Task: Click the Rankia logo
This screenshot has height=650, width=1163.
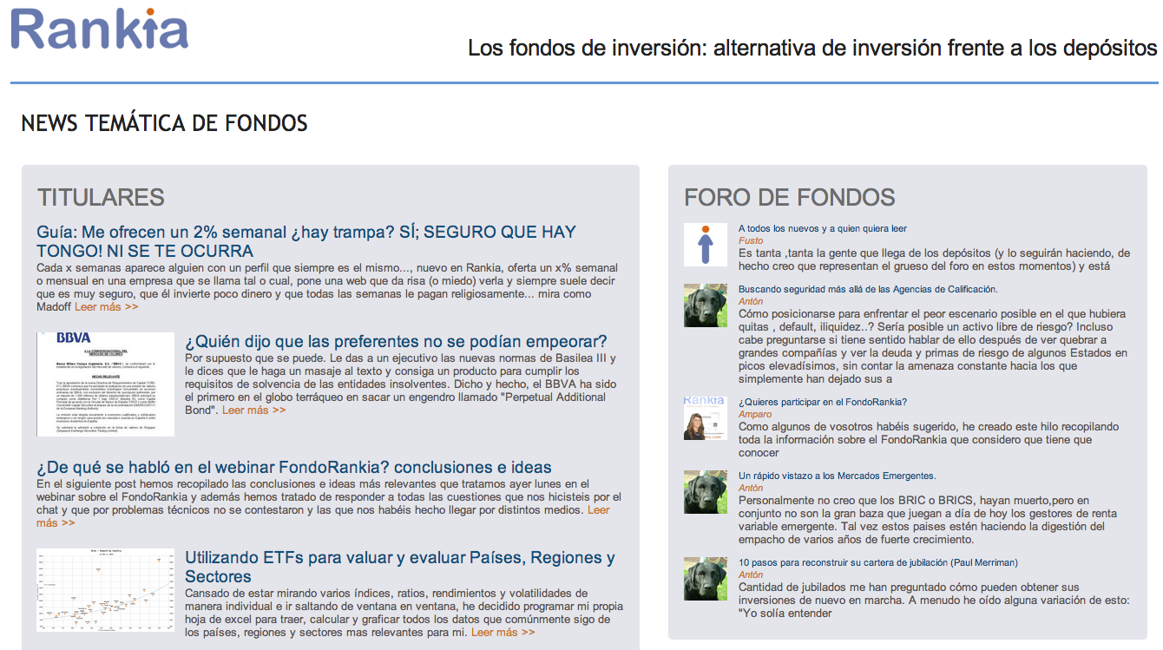Action: point(99,28)
